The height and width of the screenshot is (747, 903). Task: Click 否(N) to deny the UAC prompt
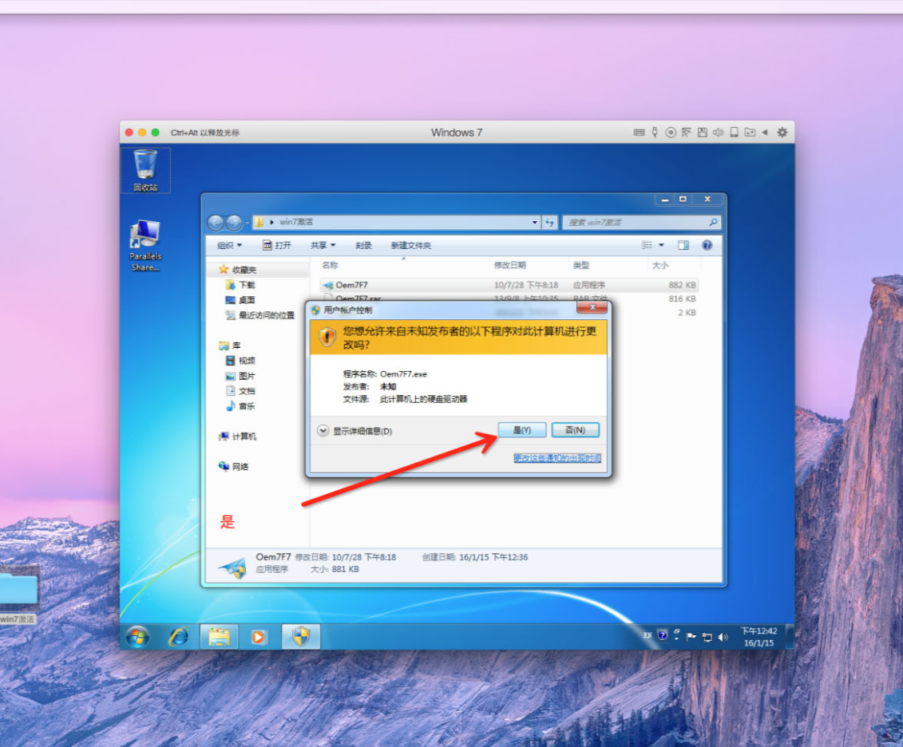(x=576, y=430)
